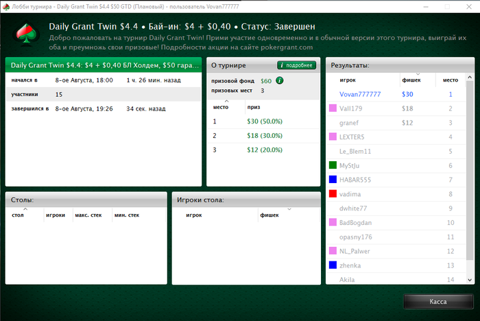480x321 pixels.
Task: Click the blue color tag next to HABAR555
Action: (x=333, y=179)
